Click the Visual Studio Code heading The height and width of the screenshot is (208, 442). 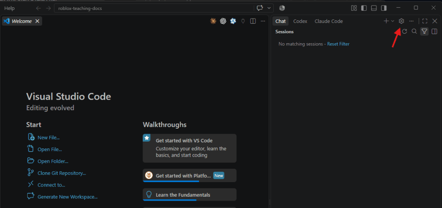click(69, 97)
